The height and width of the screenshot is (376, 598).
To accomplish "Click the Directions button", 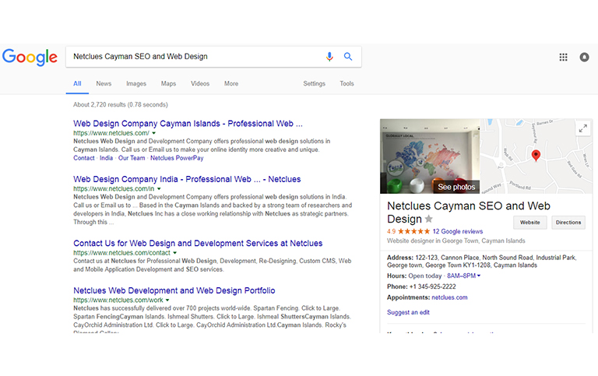I will pyautogui.click(x=568, y=223).
